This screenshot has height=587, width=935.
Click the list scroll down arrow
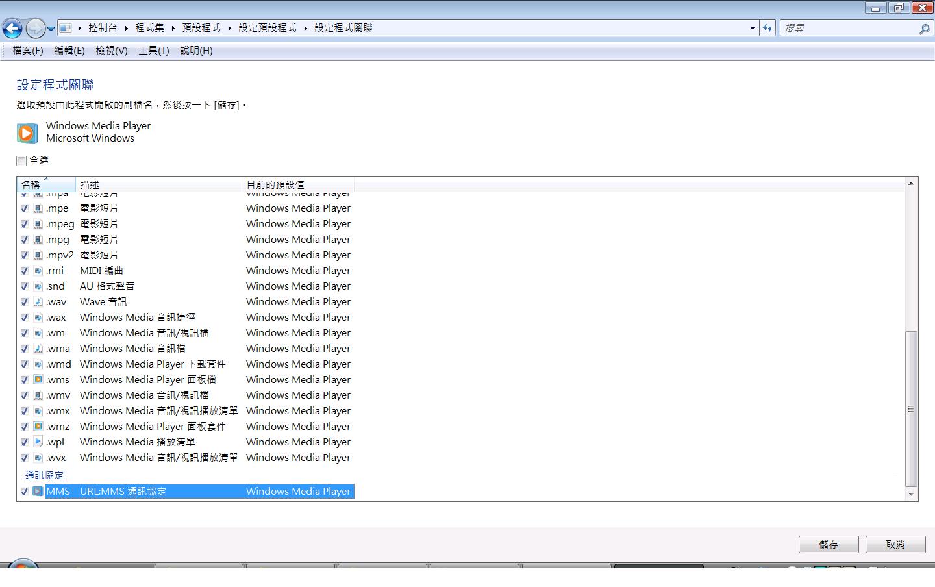[911, 494]
